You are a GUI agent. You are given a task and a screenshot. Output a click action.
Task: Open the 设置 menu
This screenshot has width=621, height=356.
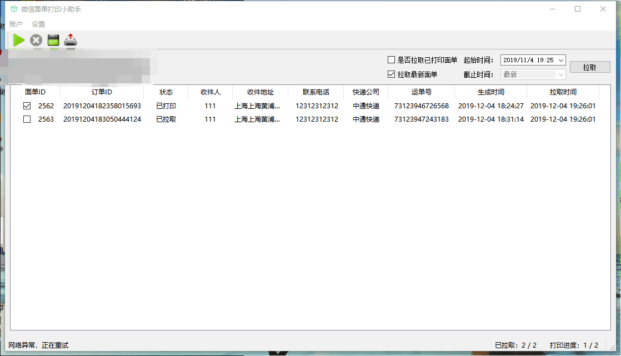38,24
